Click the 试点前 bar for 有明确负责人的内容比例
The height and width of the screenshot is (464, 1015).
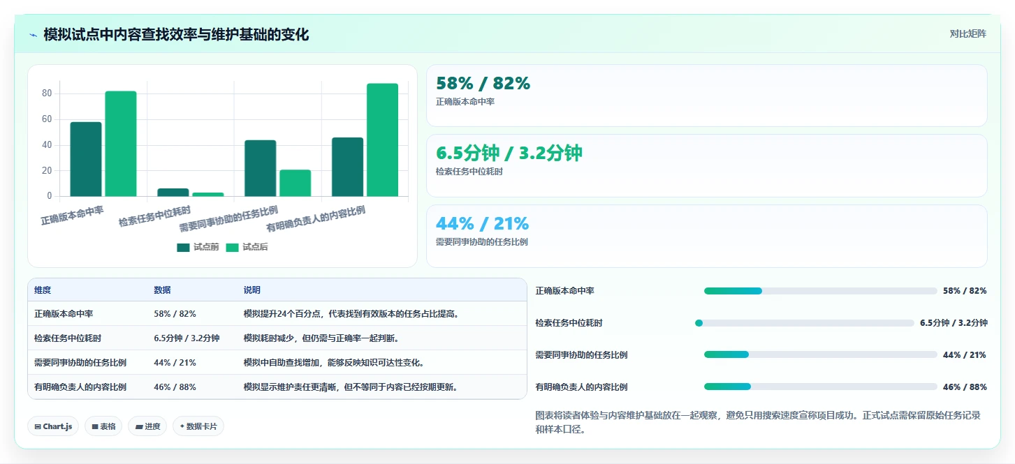[x=347, y=167]
